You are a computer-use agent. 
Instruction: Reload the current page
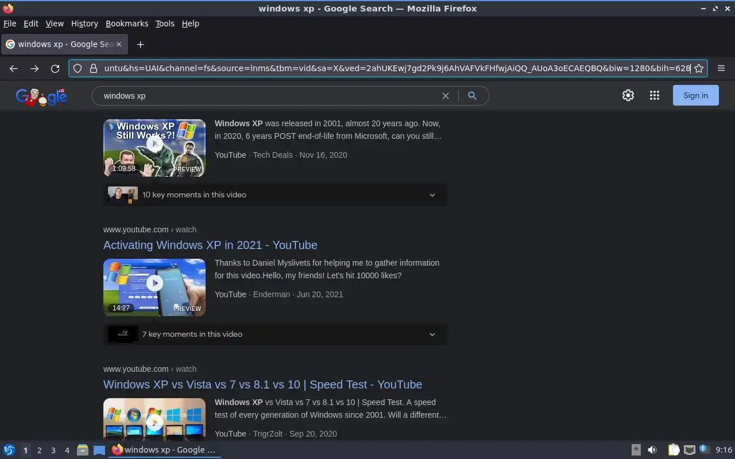coord(55,68)
